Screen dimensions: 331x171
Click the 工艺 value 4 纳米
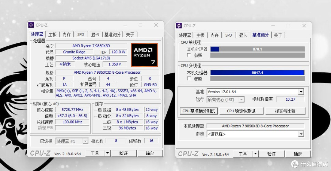click(65, 64)
